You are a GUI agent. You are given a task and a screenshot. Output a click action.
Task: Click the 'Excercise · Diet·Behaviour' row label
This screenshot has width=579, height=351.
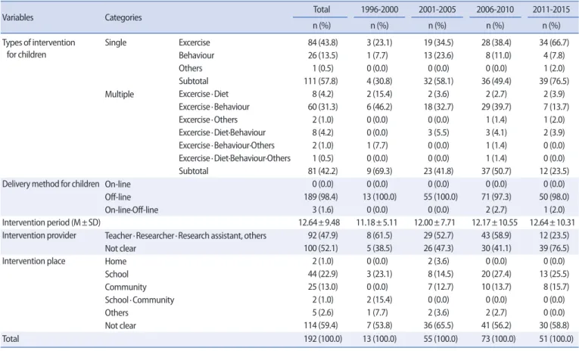point(222,132)
